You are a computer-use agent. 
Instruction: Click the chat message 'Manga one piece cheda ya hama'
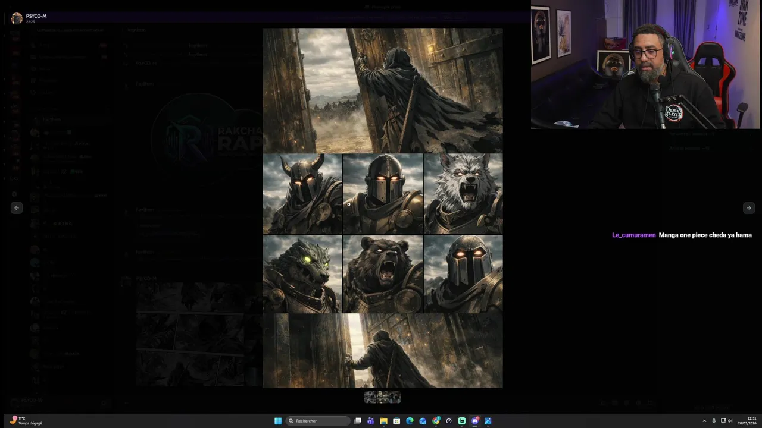pyautogui.click(x=705, y=235)
